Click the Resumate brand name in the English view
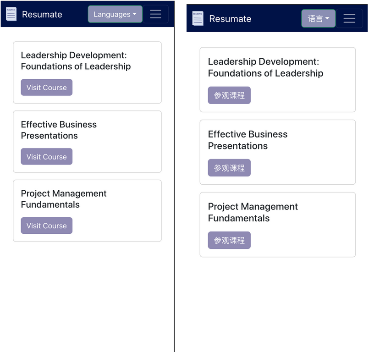 point(42,14)
